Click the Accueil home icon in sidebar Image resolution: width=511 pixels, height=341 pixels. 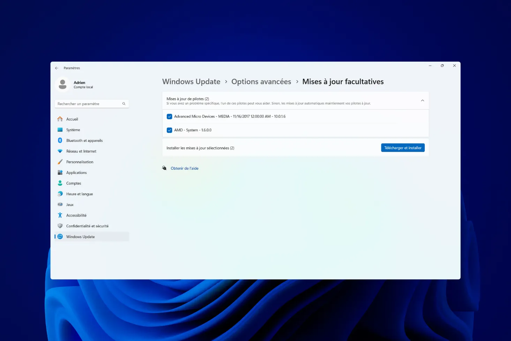(x=60, y=119)
